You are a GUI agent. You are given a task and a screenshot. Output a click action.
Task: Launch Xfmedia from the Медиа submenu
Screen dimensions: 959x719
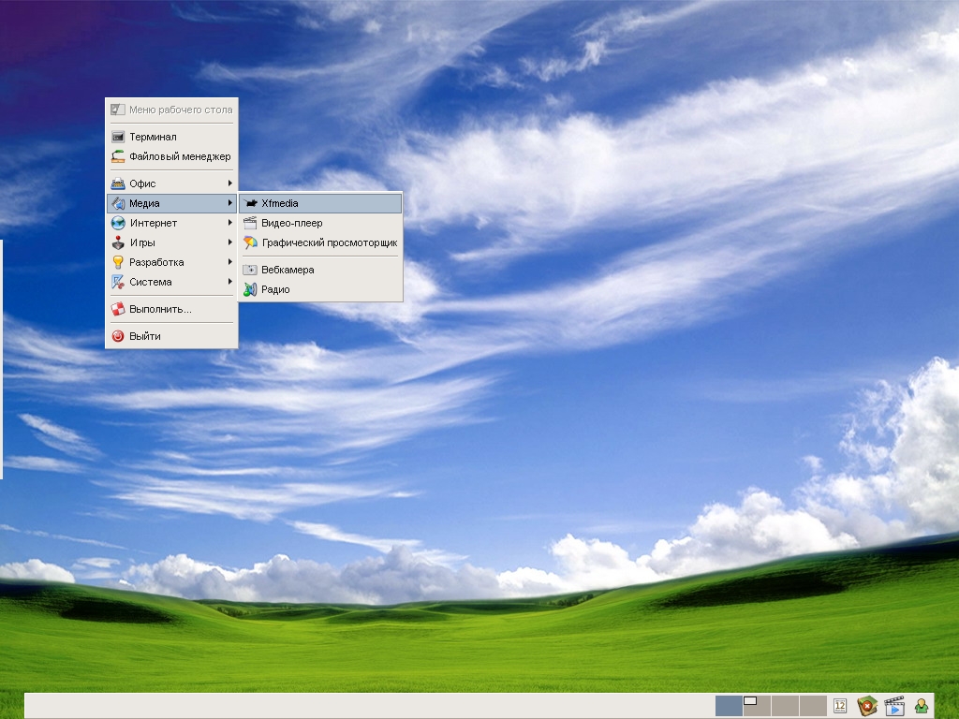click(320, 203)
